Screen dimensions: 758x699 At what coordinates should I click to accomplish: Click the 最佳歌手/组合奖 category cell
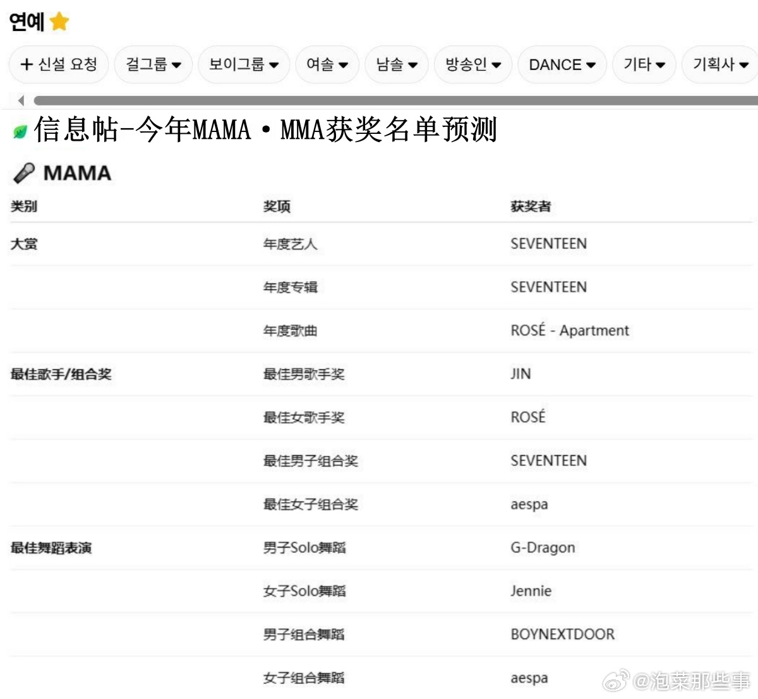(x=61, y=374)
